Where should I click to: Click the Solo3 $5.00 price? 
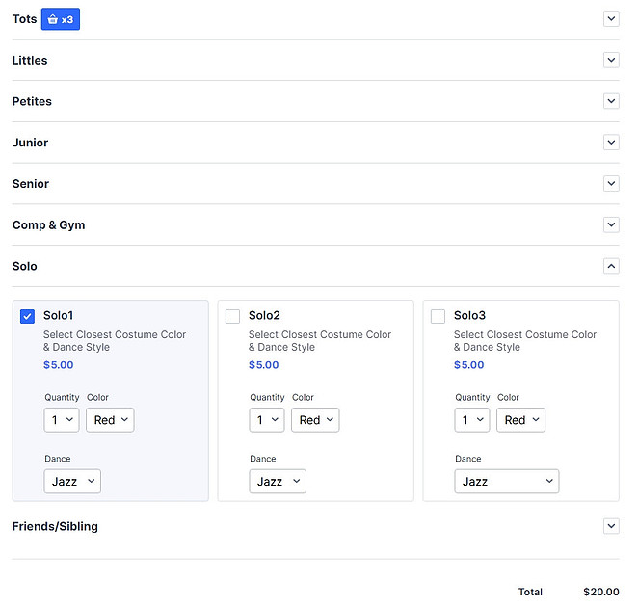tap(469, 365)
